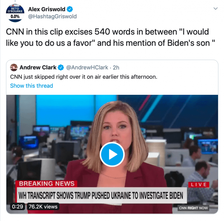Click the CNN RIGHT NOW label
224x221 pixels.
tap(193, 208)
